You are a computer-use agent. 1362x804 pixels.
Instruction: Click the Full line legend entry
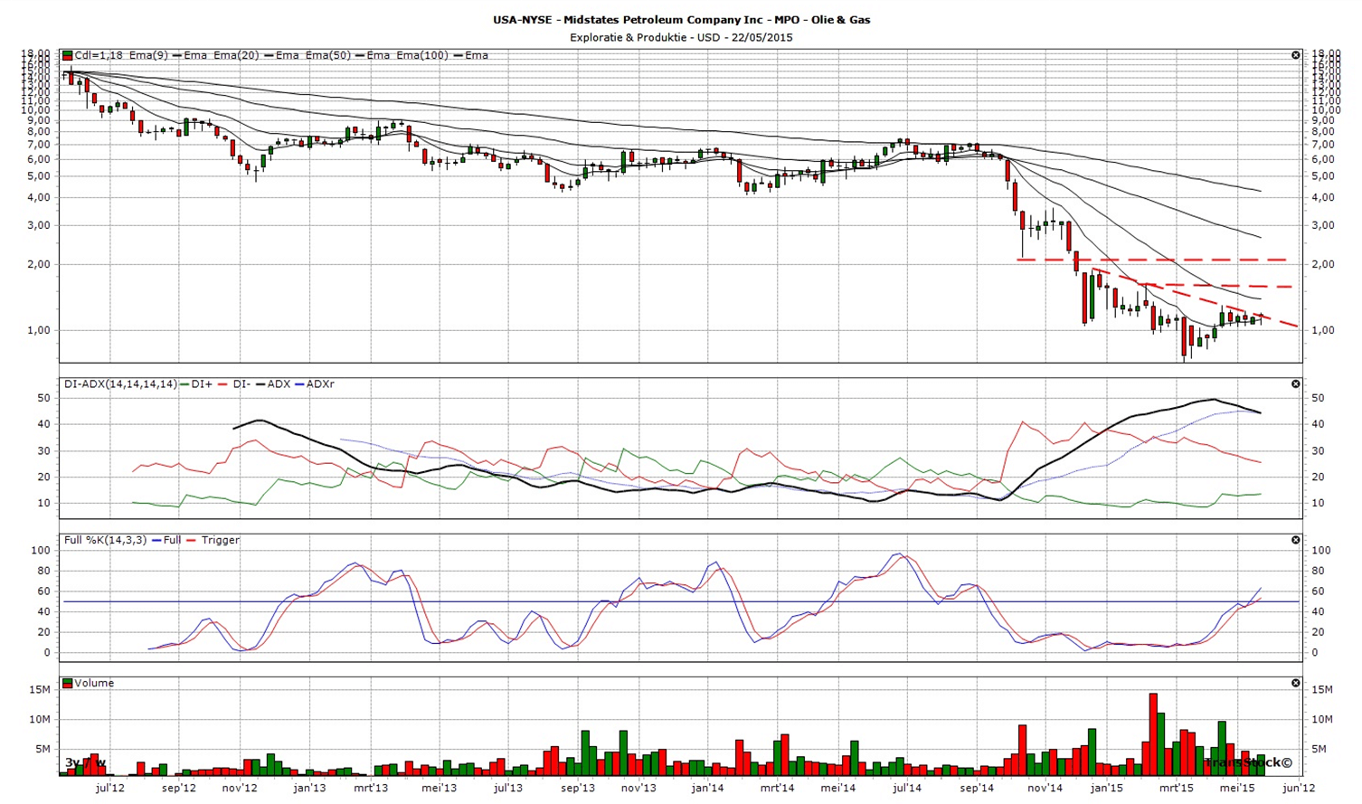click(x=167, y=540)
